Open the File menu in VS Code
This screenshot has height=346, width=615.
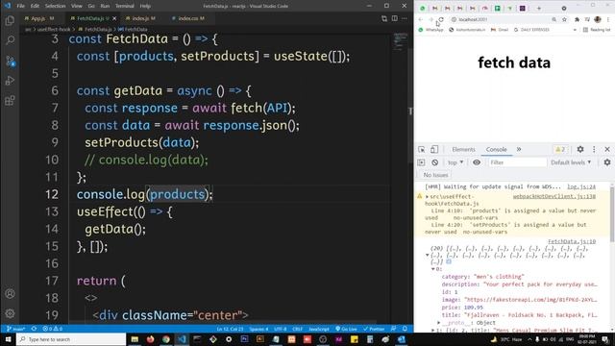tap(20, 6)
